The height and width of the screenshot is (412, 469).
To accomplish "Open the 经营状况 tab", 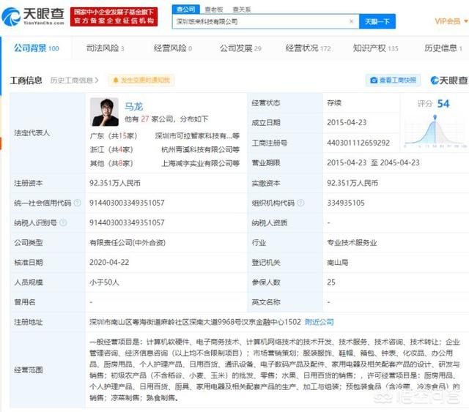I will 308,48.
